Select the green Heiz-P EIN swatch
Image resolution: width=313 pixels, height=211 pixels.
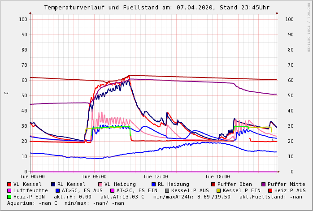point(9,197)
